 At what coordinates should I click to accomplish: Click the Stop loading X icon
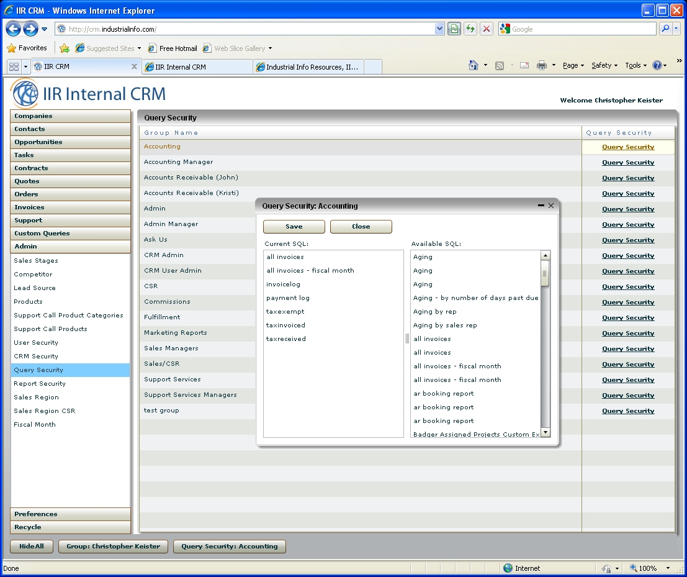(x=487, y=29)
